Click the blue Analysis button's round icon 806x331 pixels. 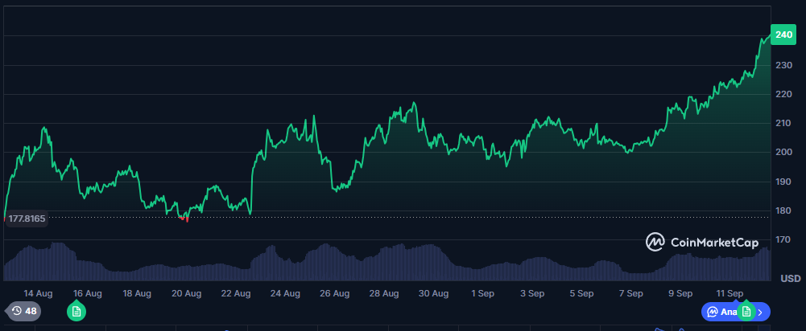713,311
